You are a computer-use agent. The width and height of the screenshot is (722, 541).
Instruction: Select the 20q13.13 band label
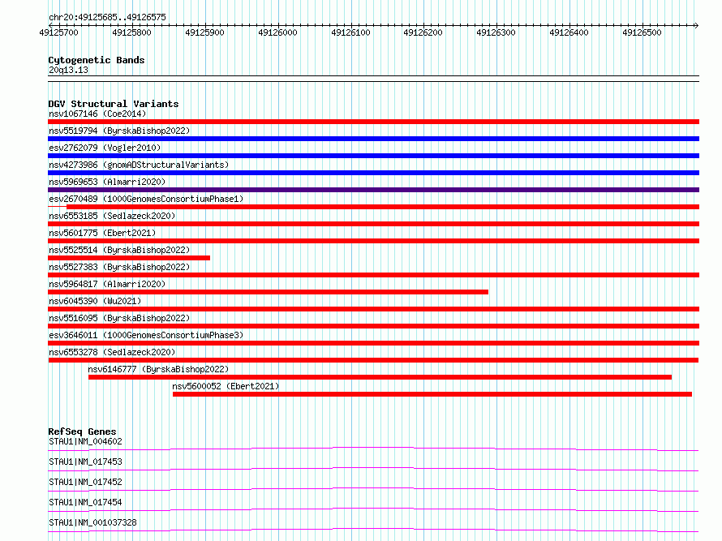(x=68, y=70)
